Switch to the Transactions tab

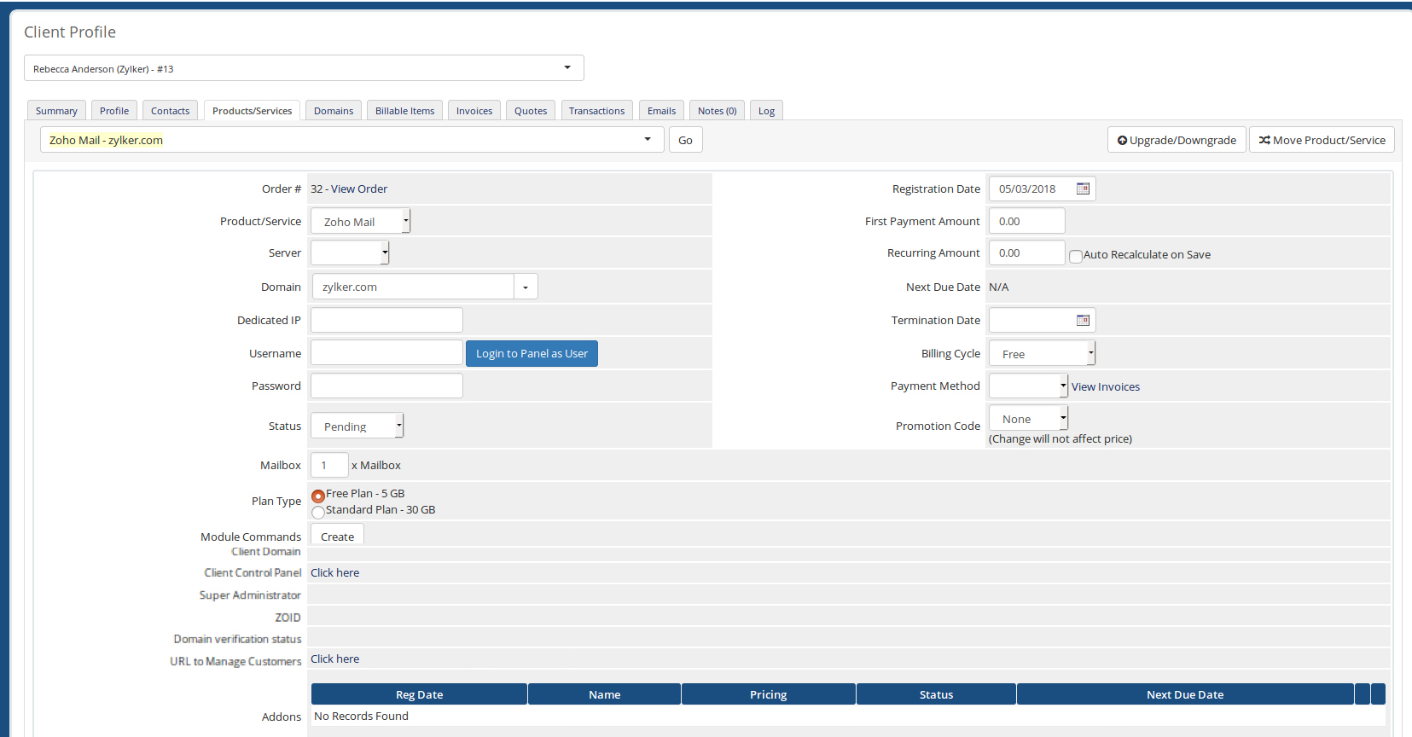(596, 111)
